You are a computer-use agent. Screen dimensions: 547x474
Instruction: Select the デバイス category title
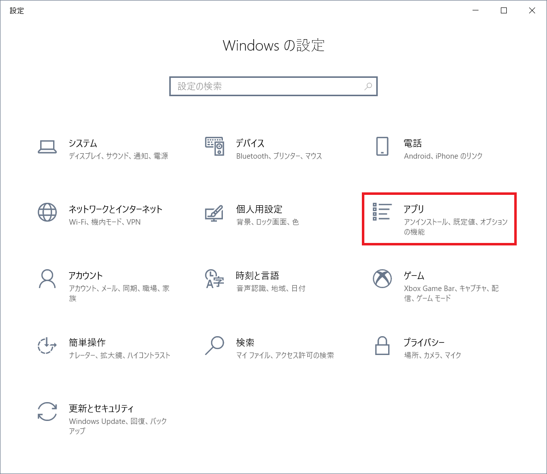coord(250,143)
